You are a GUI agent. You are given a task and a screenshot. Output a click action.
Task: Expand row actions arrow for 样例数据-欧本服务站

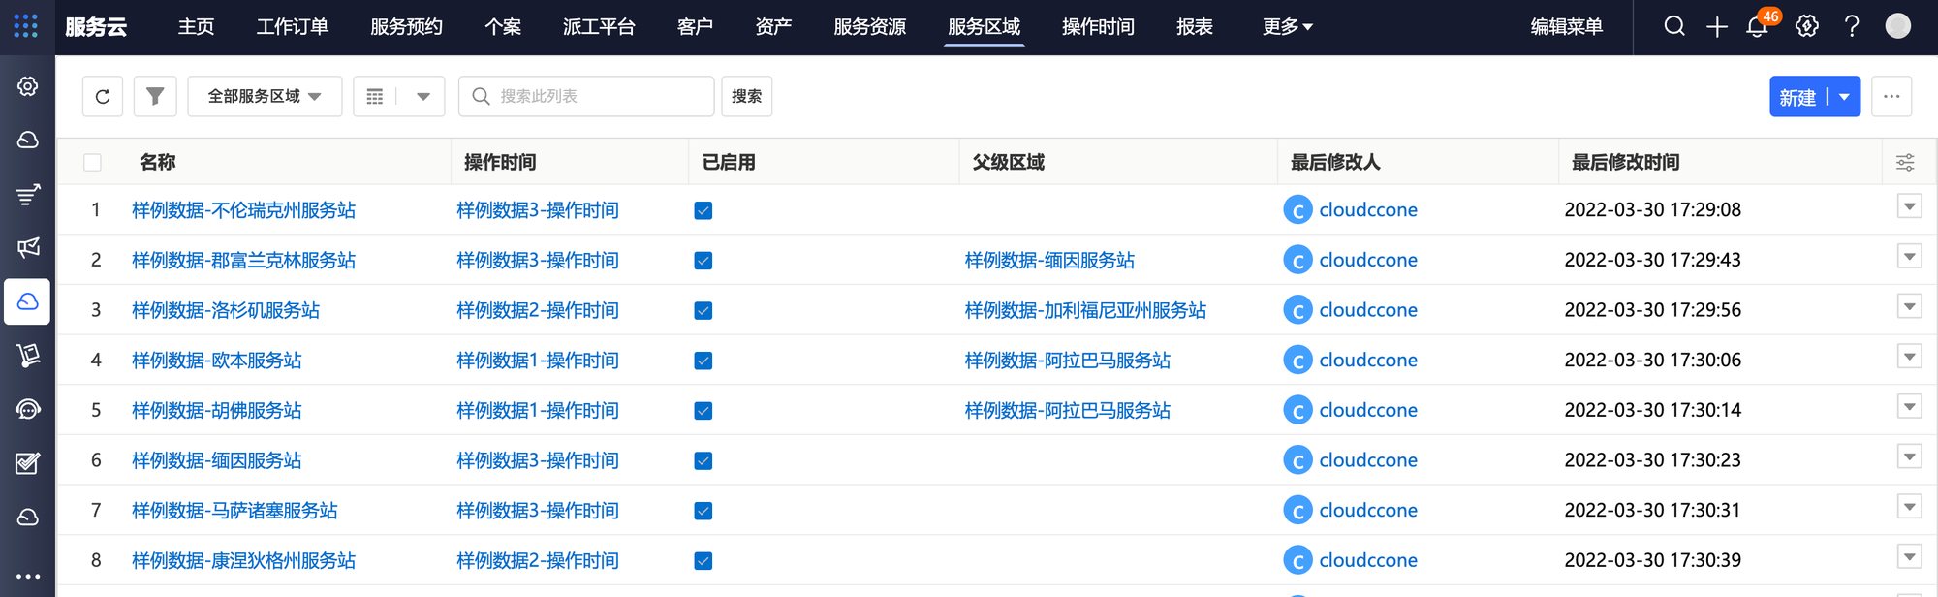(x=1908, y=357)
